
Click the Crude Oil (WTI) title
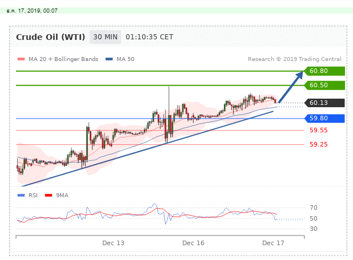click(51, 37)
